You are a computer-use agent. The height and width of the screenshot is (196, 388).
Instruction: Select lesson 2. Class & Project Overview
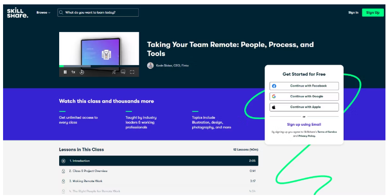(x=159, y=171)
